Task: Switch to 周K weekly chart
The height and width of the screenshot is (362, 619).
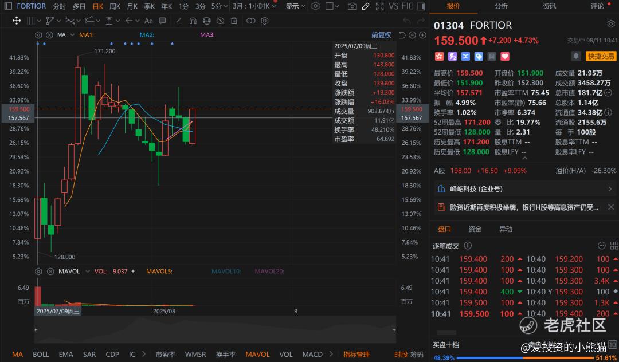Action: (115, 6)
